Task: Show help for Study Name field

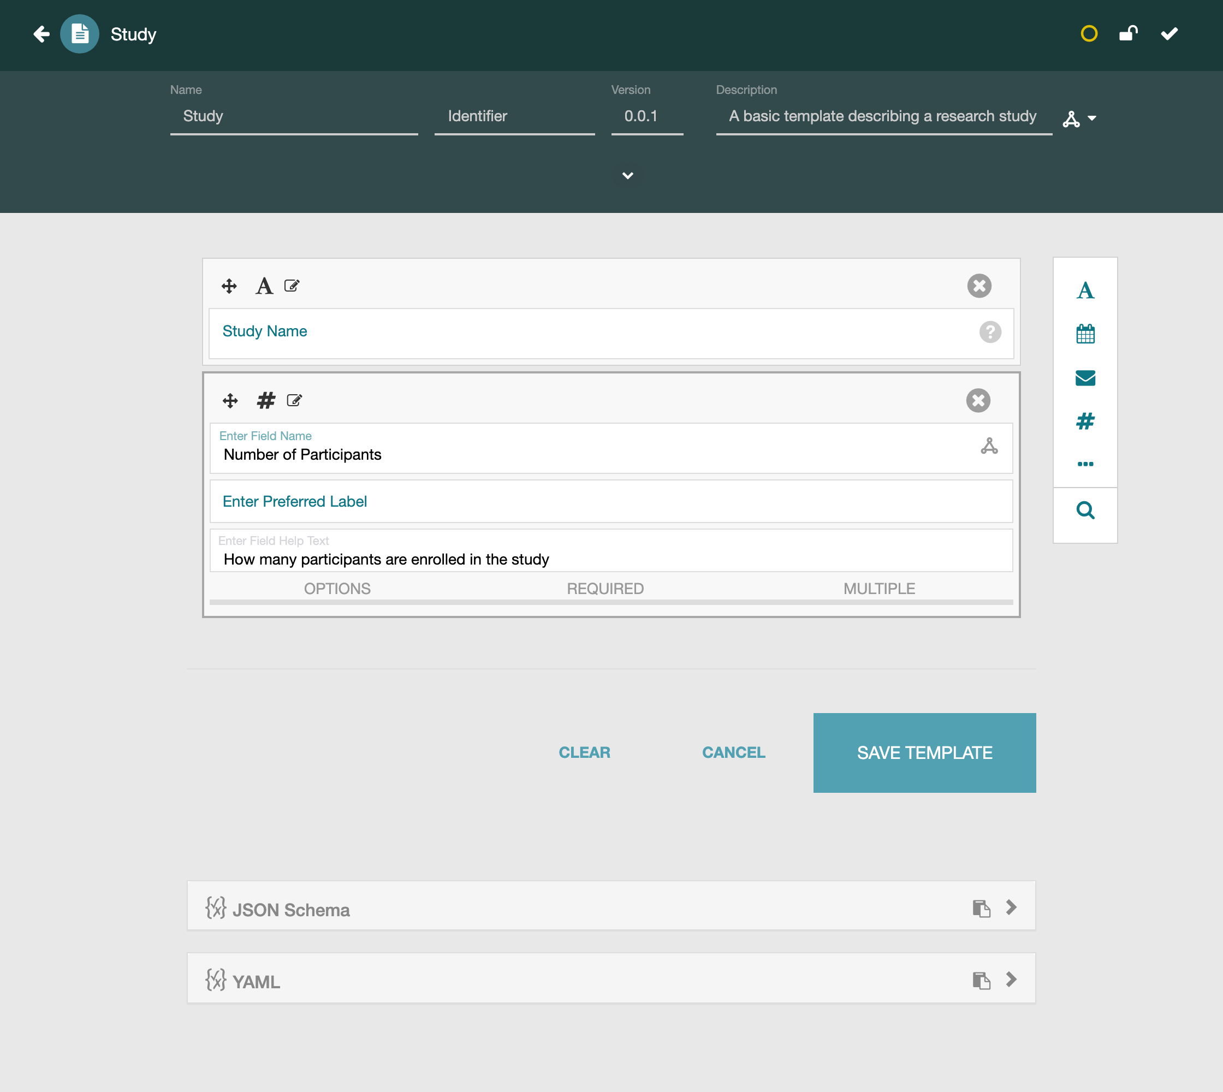Action: 990,332
